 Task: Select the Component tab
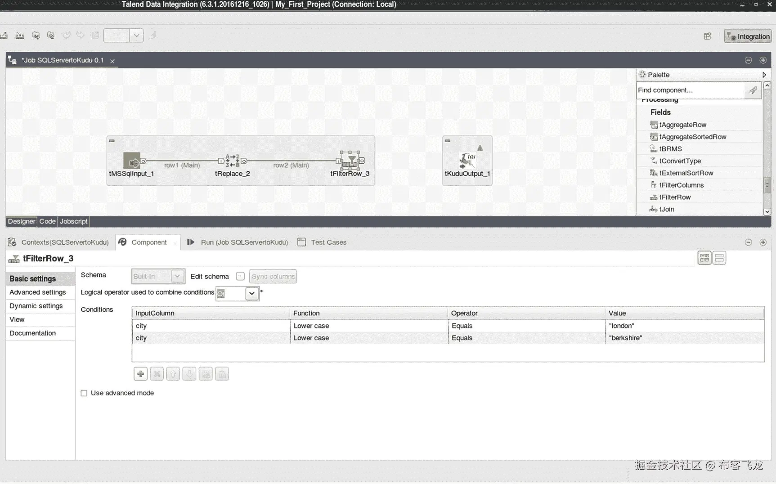click(148, 242)
